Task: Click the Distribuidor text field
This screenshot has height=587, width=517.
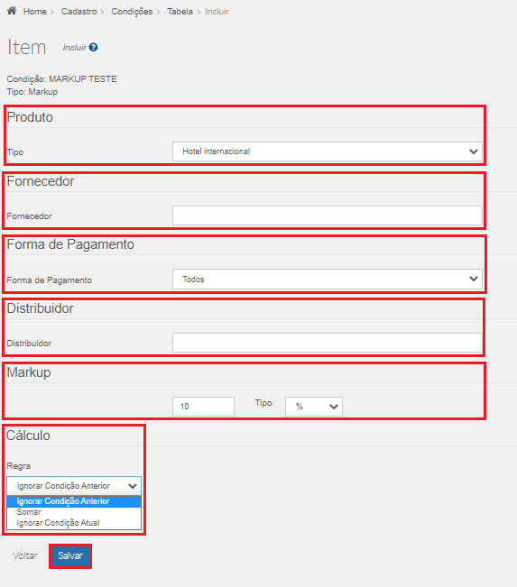Action: pos(327,343)
